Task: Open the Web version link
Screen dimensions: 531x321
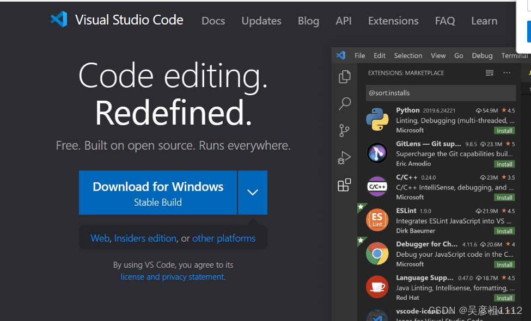Action: click(x=100, y=238)
